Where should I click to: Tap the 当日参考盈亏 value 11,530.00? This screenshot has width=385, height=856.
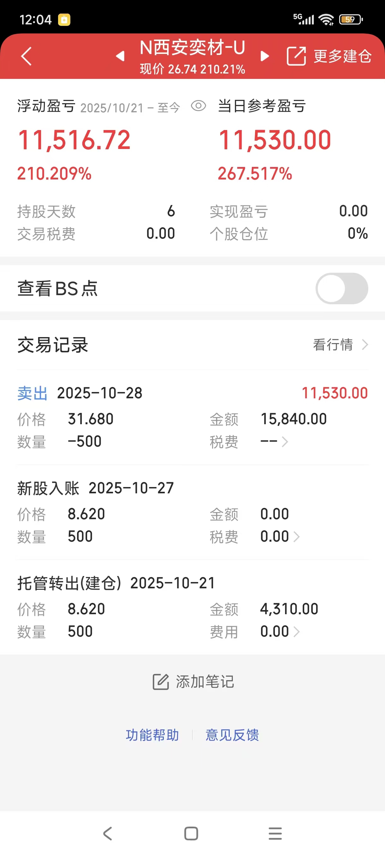coord(274,140)
